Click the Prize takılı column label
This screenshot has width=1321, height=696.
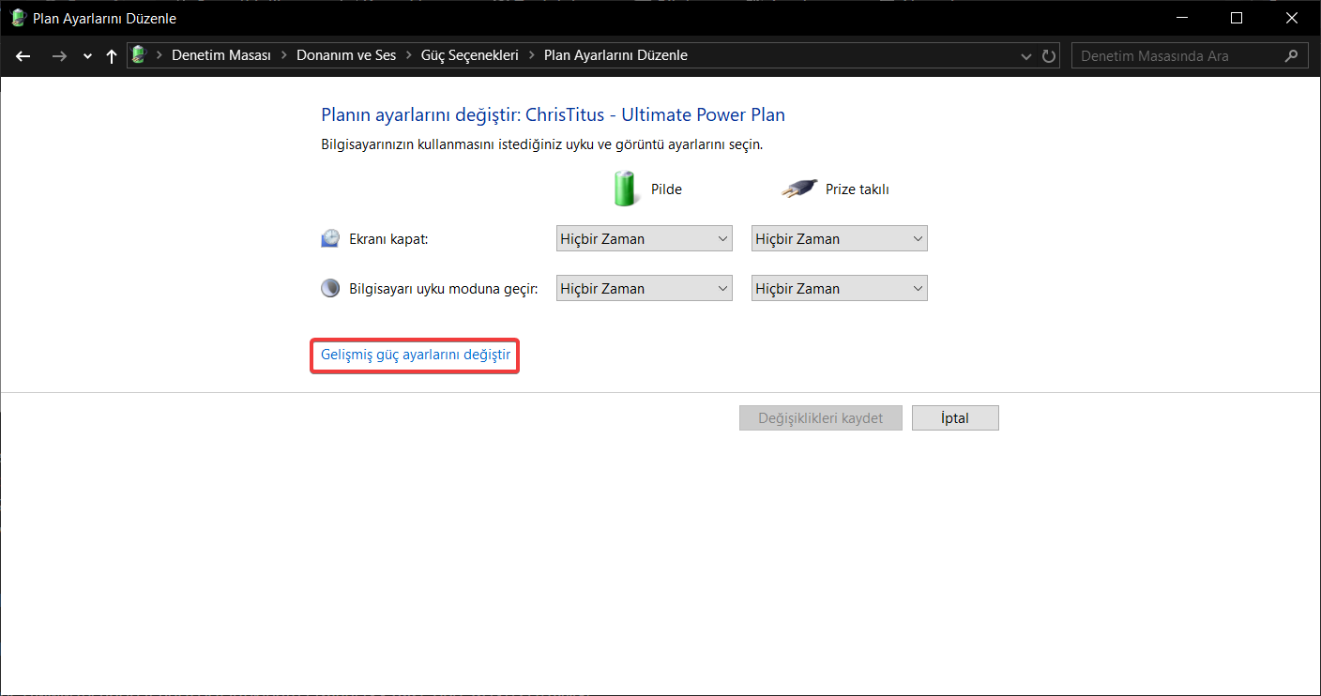(x=857, y=189)
